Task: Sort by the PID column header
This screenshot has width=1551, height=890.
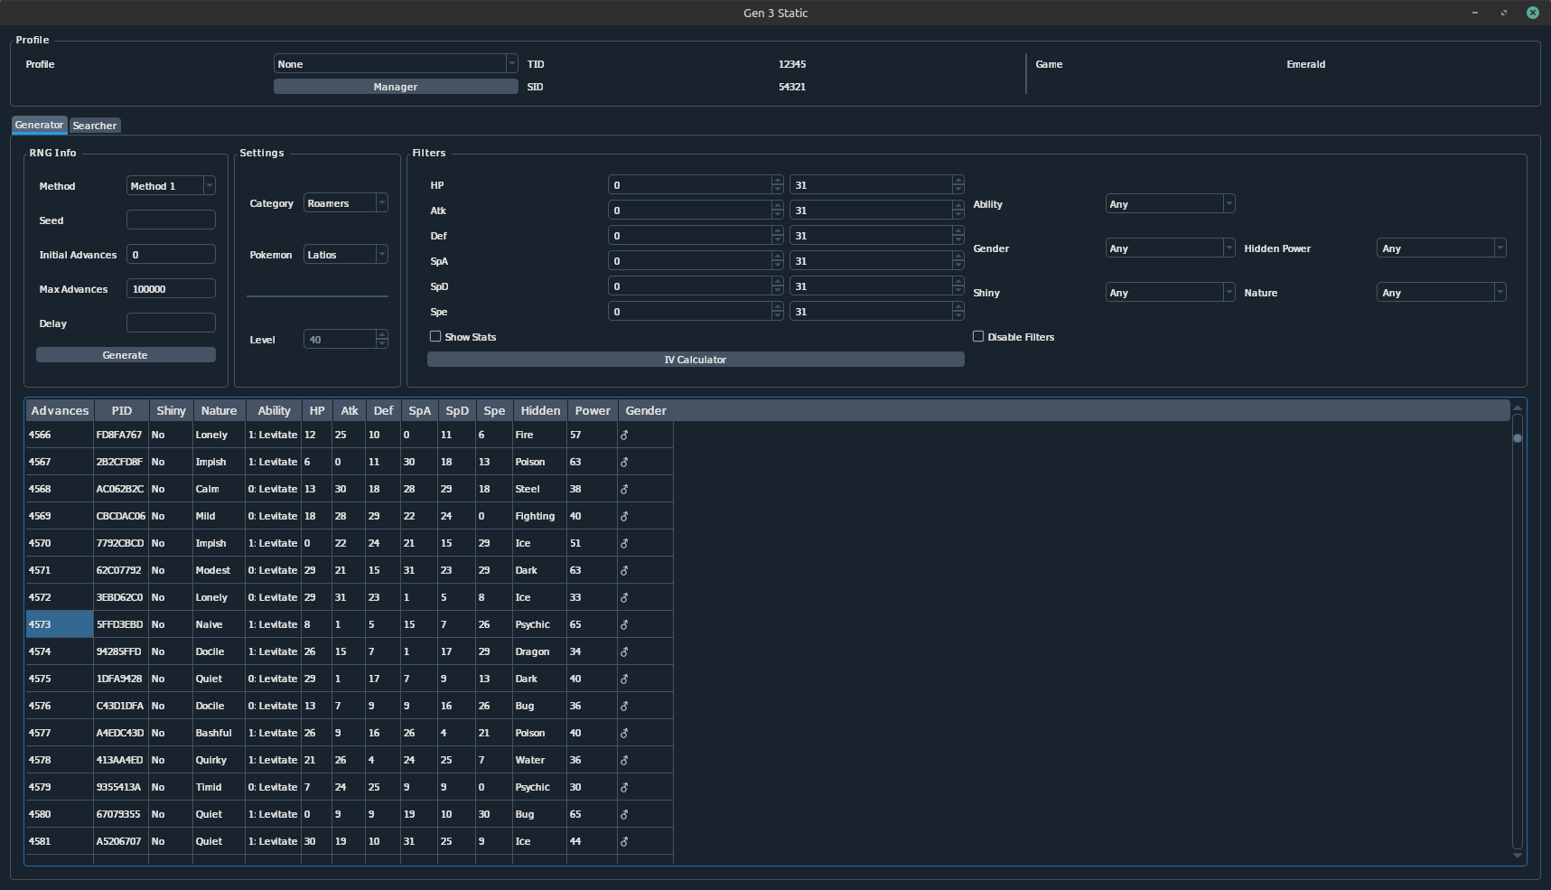Action: [x=121, y=410]
